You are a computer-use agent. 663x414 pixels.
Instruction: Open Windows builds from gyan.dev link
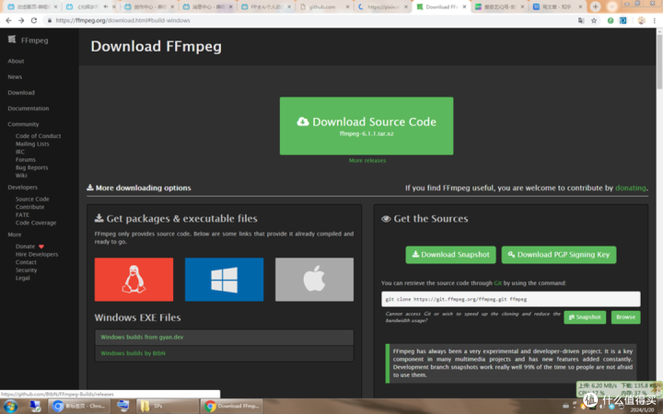click(x=142, y=337)
